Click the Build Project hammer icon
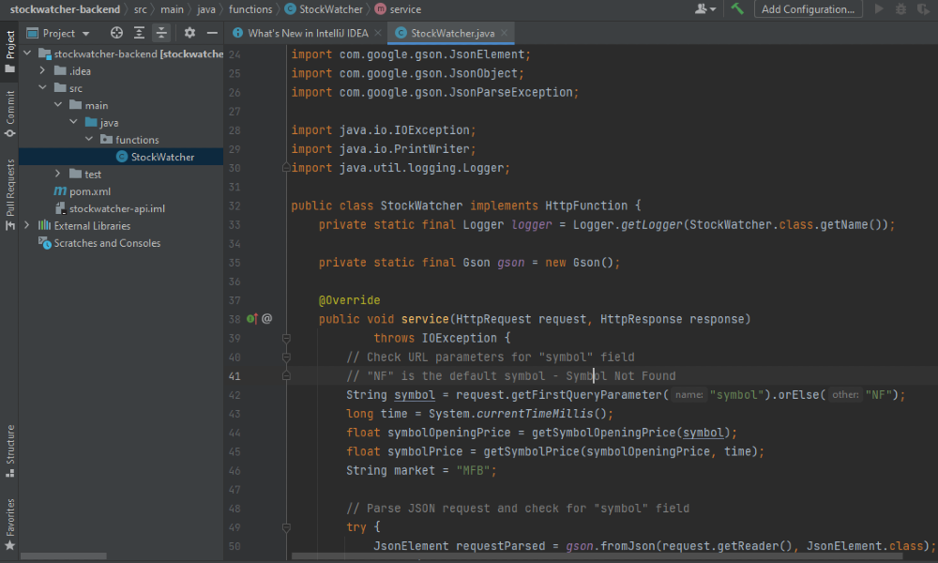Image resolution: width=938 pixels, height=563 pixels. point(738,9)
